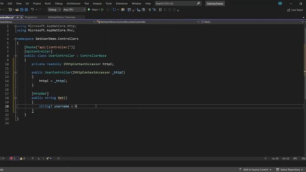The width and height of the screenshot is (306, 172).
Task: Close the UserController.cs tab
Action: pos(22,17)
